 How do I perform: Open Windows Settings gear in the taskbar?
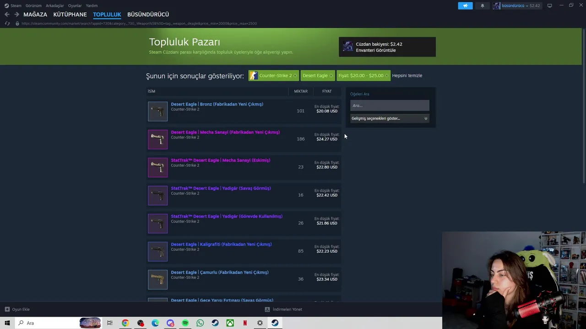[x=260, y=323]
